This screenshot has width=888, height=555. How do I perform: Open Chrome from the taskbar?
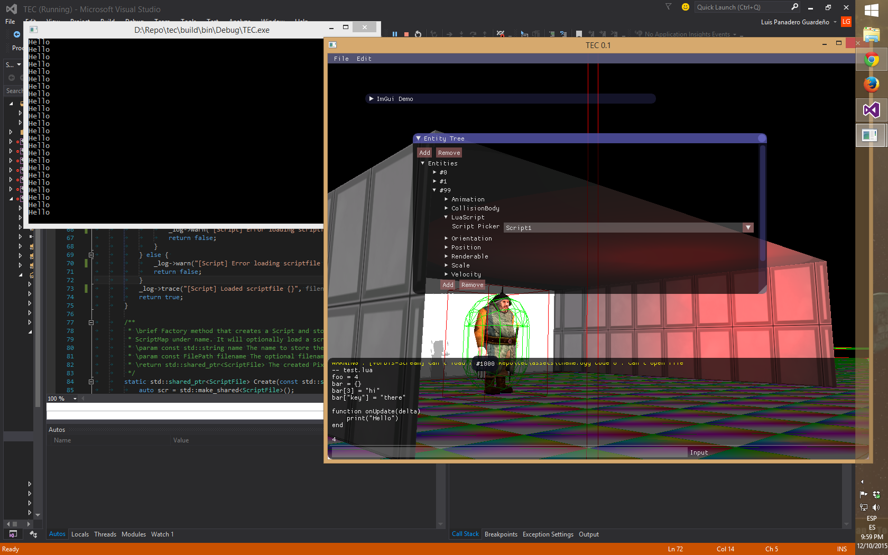point(871,60)
